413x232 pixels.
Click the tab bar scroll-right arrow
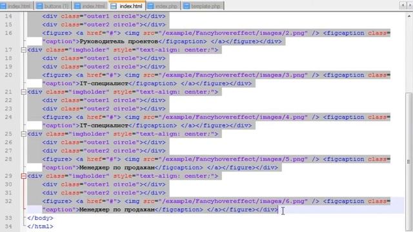[x=410, y=5]
